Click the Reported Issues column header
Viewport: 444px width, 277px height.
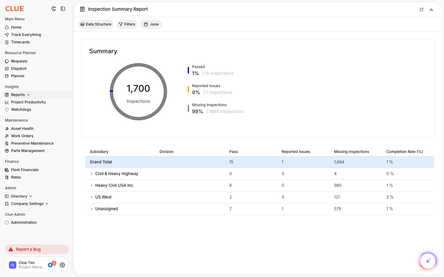(296, 152)
